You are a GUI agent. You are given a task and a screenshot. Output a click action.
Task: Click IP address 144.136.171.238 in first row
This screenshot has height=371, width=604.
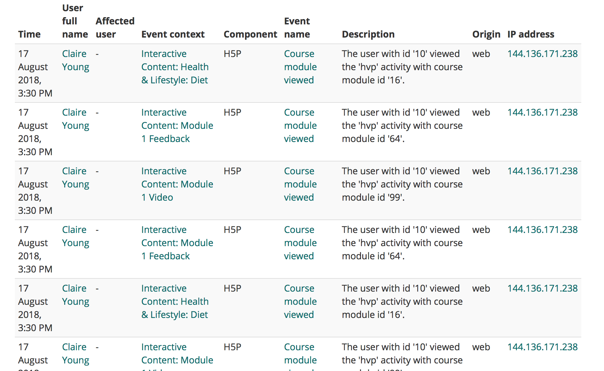click(x=542, y=53)
